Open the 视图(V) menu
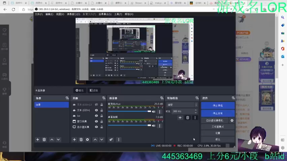Image resolution: width=287 pixels, height=161 pixels. pyautogui.click(x=60, y=14)
